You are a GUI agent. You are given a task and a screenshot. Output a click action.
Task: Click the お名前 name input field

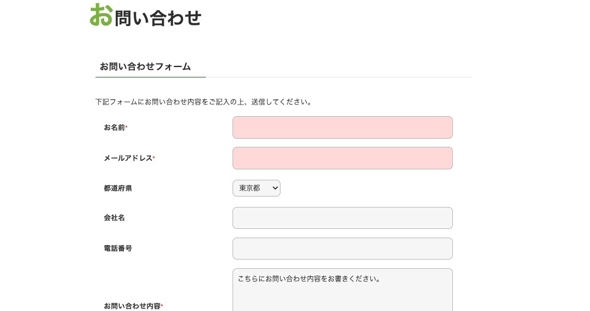click(342, 128)
